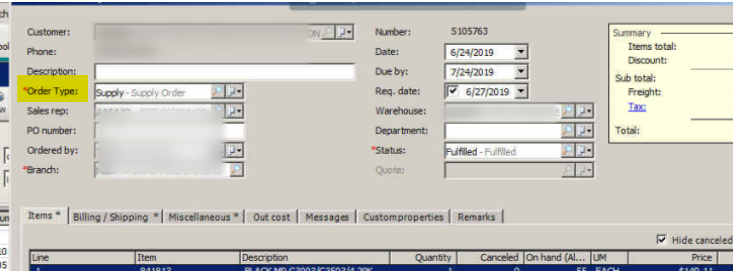Sort by the Description column header
The width and height of the screenshot is (733, 271).
315,257
